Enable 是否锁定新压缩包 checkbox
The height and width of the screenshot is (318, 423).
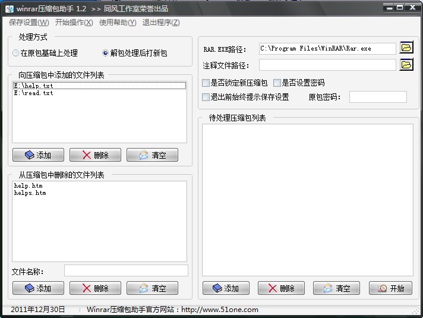pyautogui.click(x=206, y=83)
